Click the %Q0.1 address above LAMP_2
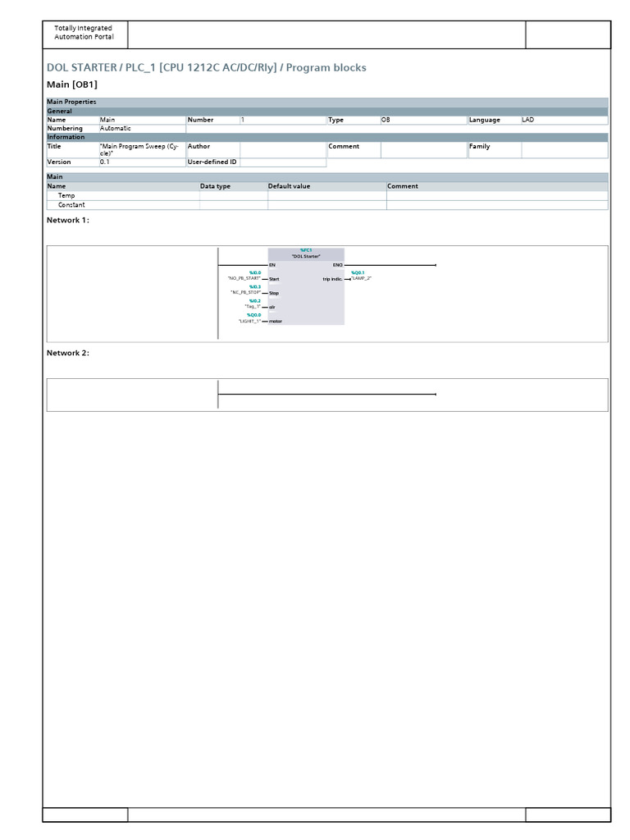 358,272
